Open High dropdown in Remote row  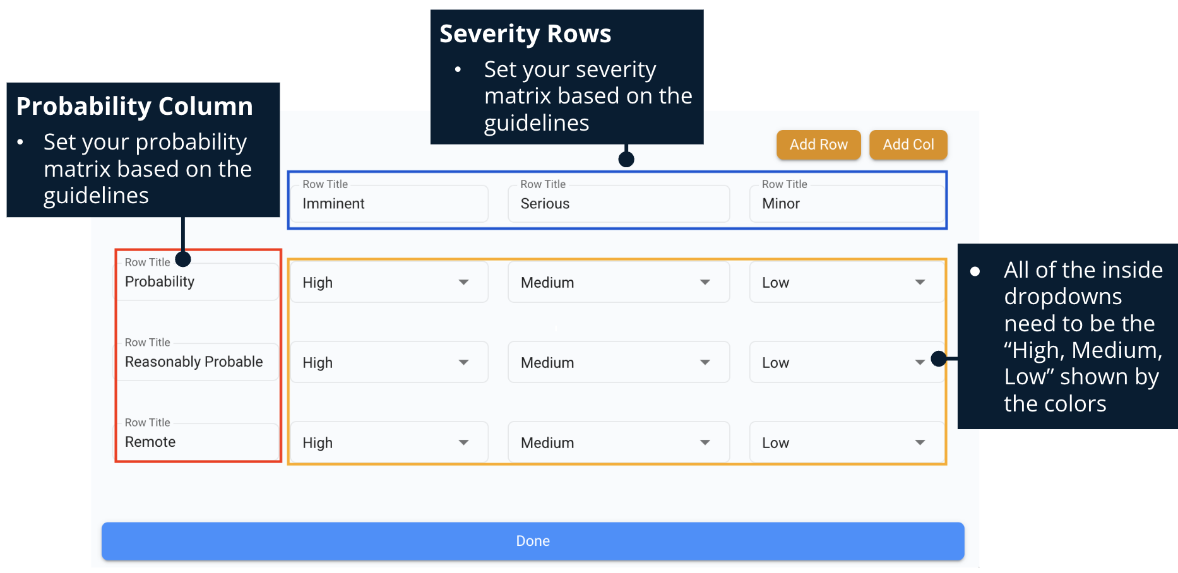point(389,443)
